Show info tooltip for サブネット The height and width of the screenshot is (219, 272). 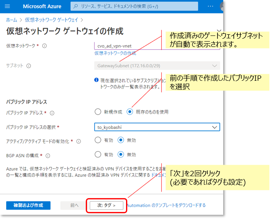point(28,66)
